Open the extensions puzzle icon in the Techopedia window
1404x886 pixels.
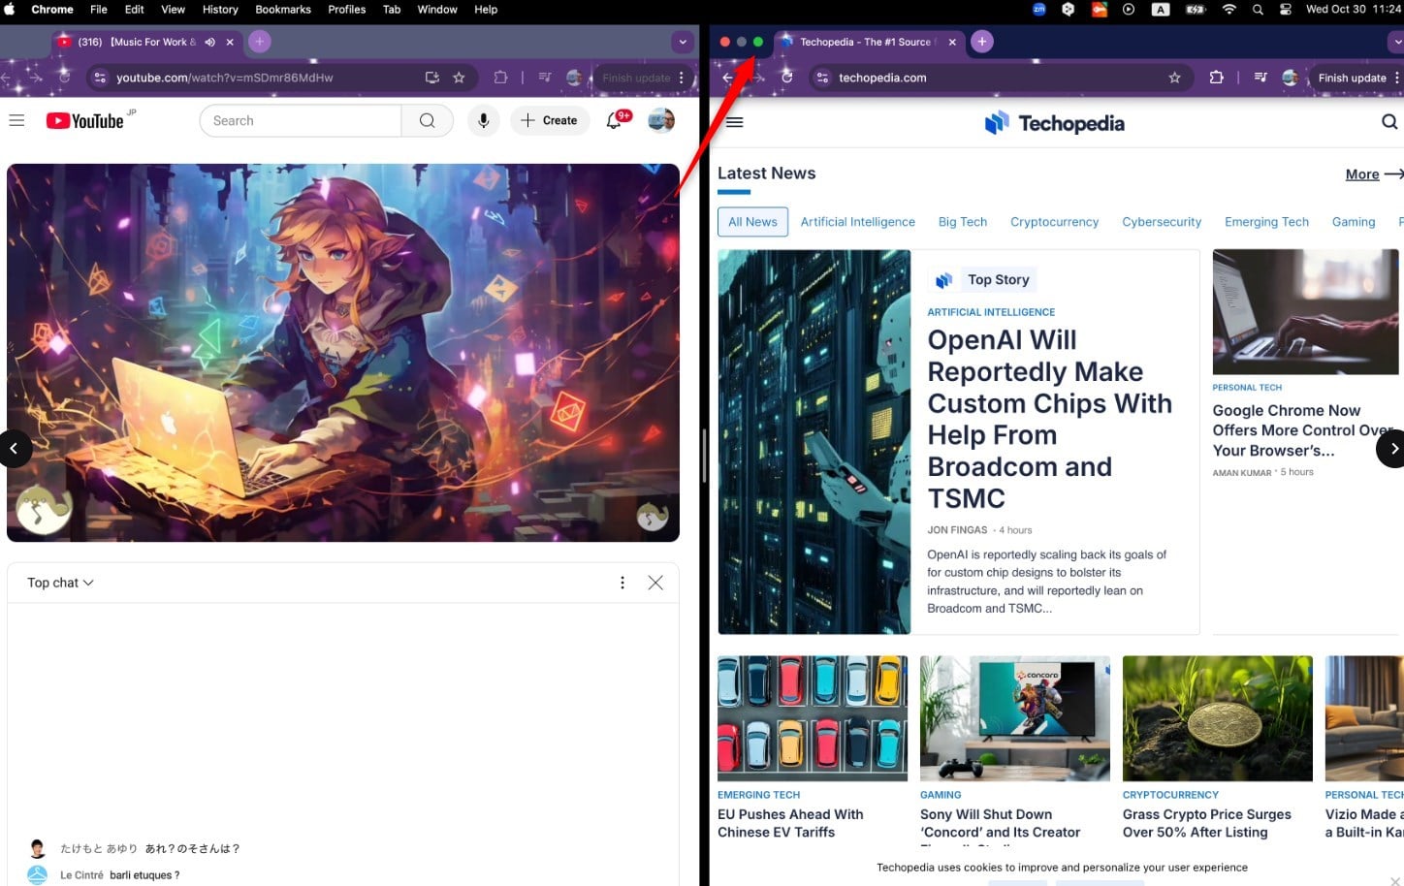(x=1216, y=78)
